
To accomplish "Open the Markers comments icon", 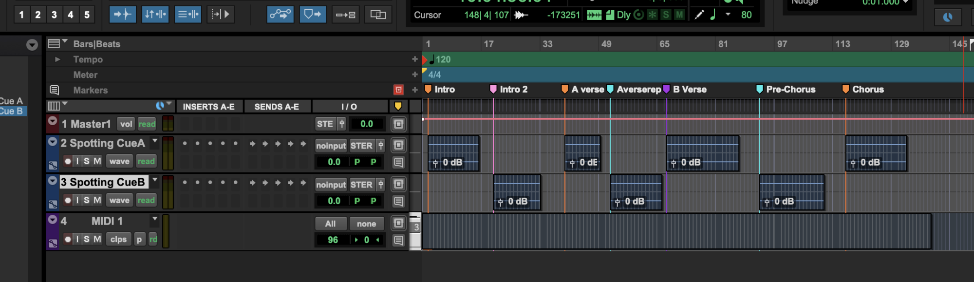I will tap(54, 90).
